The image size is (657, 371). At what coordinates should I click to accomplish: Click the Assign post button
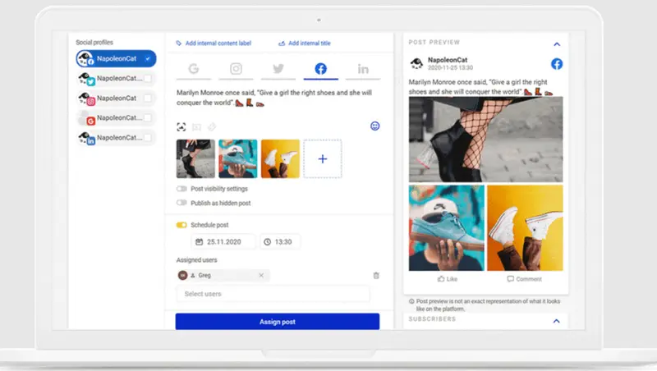pyautogui.click(x=277, y=322)
